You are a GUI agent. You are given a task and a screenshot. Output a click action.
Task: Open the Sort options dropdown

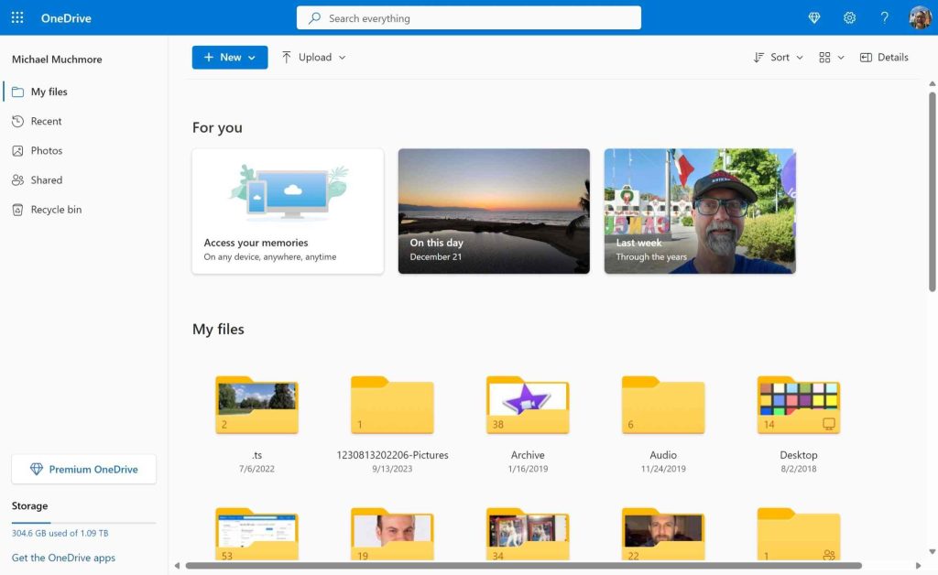pos(778,58)
